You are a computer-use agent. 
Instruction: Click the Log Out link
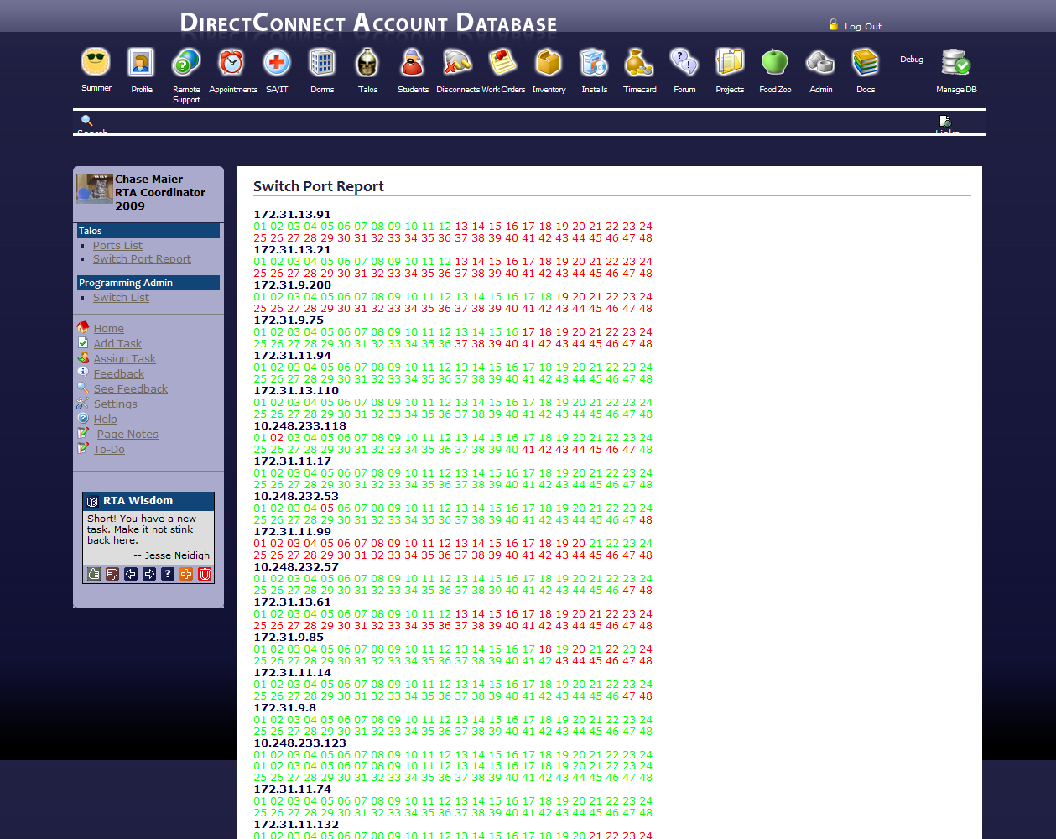click(863, 27)
